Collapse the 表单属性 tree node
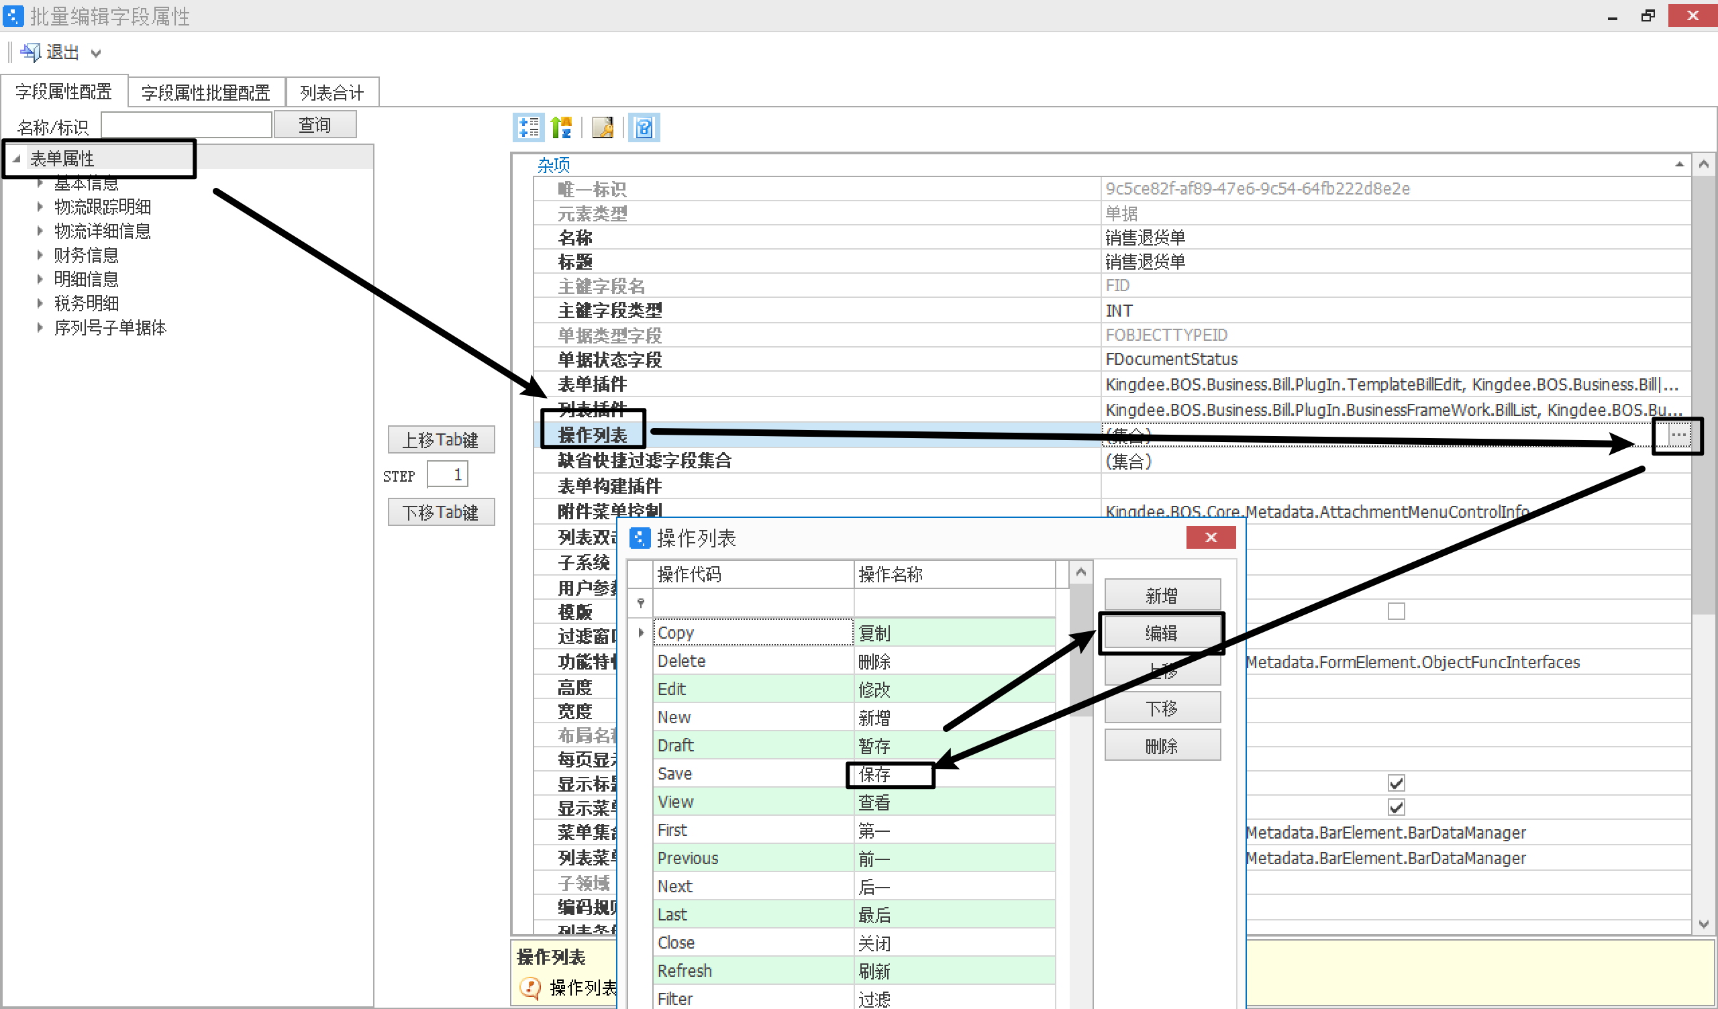Image resolution: width=1718 pixels, height=1009 pixels. coord(16,159)
